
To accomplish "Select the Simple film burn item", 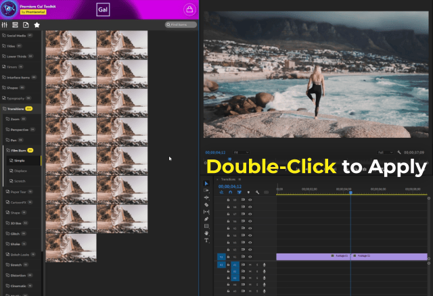I will [x=24, y=161].
